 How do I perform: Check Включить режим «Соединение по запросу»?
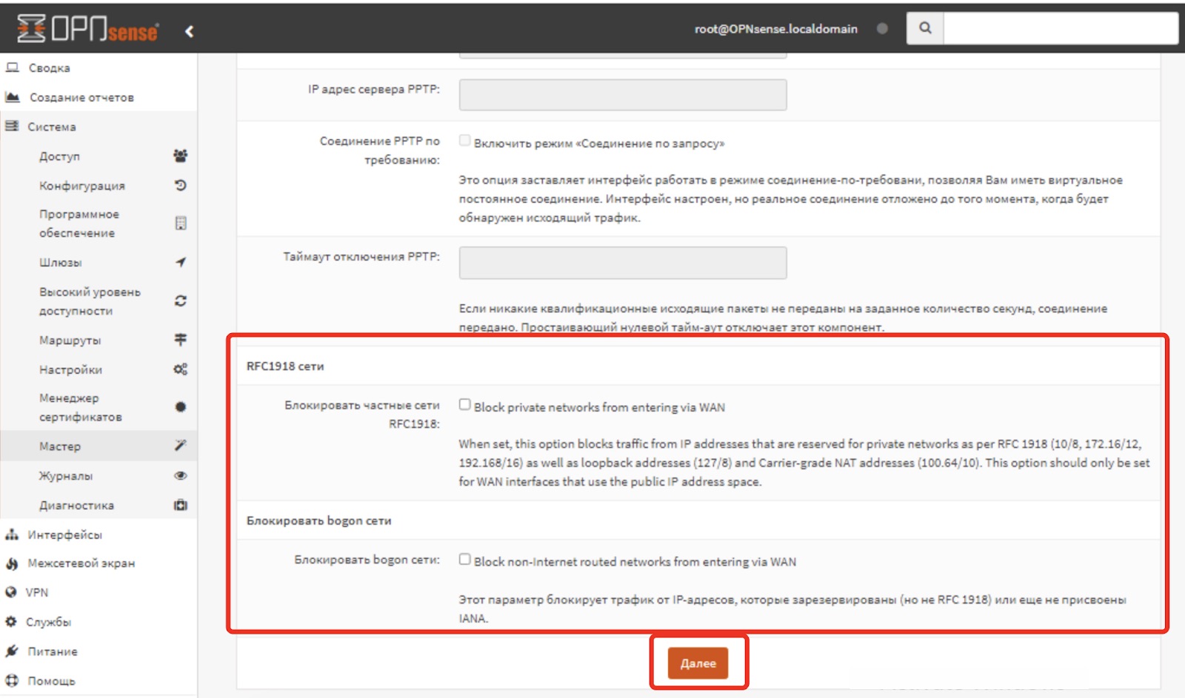pyautogui.click(x=464, y=139)
